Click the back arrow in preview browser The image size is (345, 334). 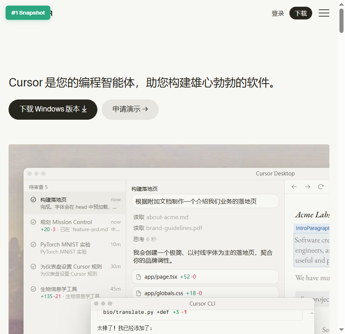click(294, 187)
